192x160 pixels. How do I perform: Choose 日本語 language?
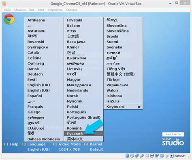[x=73, y=36]
